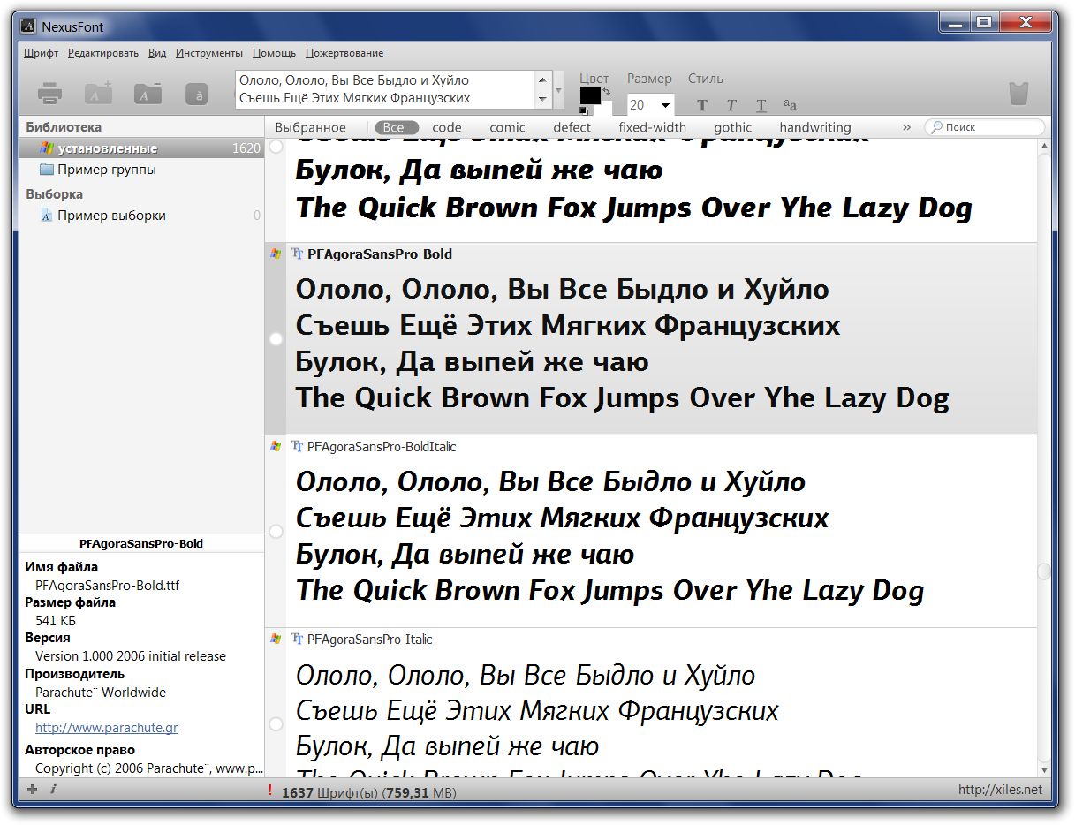Click TrueType icon beside PFAgoraSansPro-BoldItalic

coord(298,446)
